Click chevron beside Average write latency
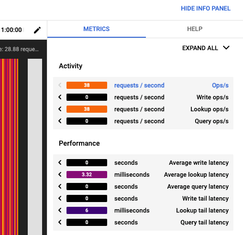Screen dimensions: 243x235 (60, 162)
